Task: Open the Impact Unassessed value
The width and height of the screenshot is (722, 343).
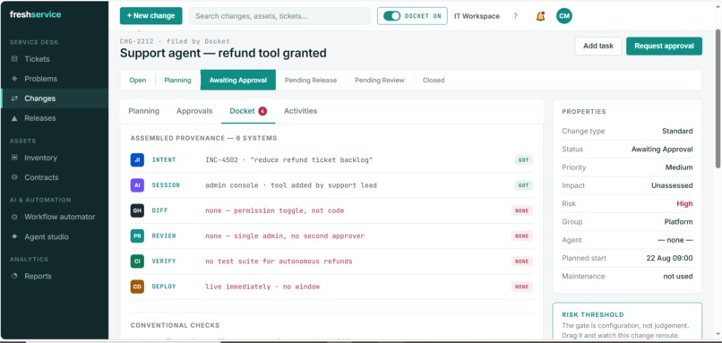Action: pyautogui.click(x=672, y=185)
